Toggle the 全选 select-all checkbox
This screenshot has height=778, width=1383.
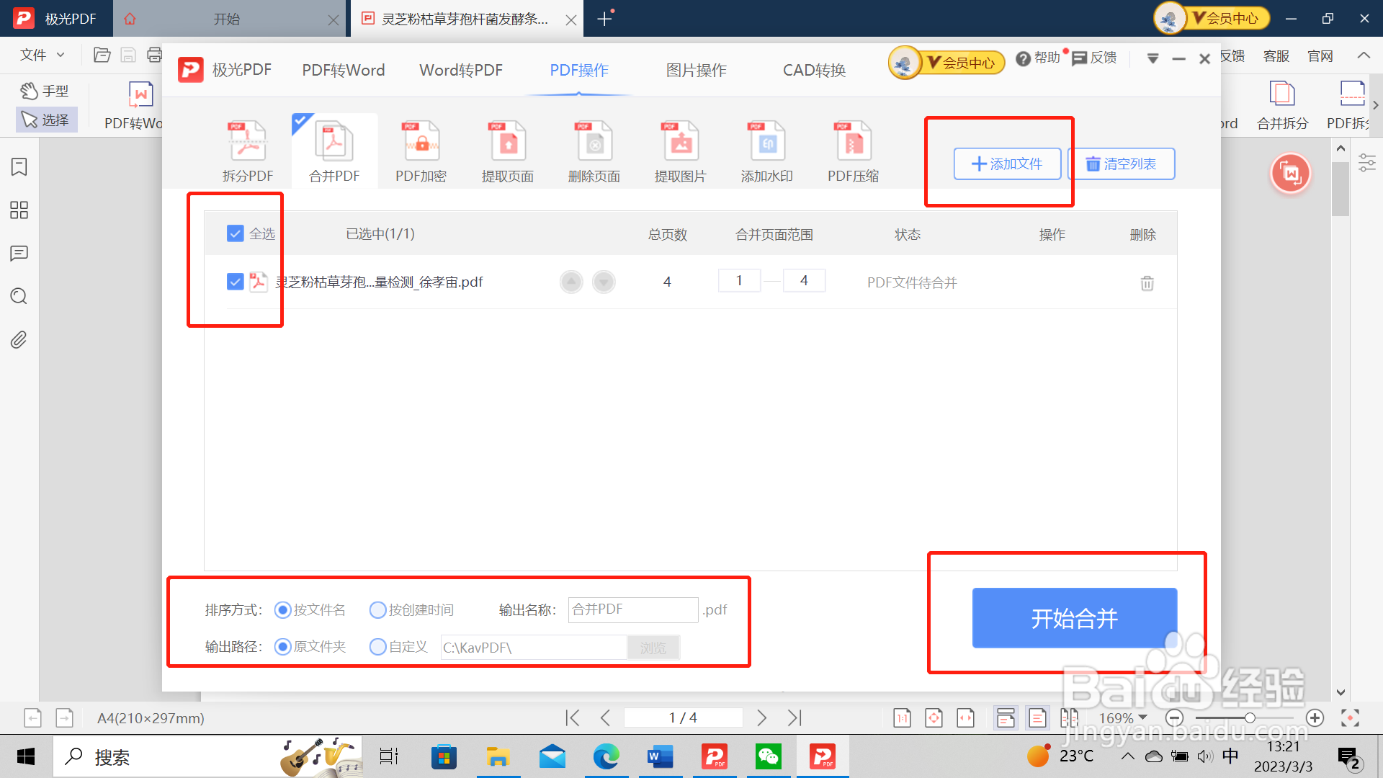pos(235,233)
